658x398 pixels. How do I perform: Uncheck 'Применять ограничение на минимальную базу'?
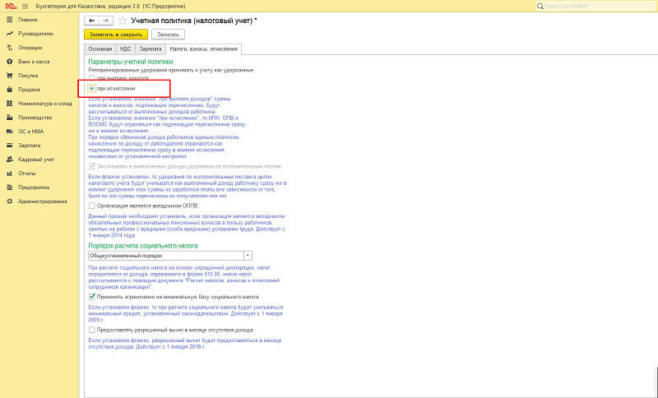coord(92,296)
